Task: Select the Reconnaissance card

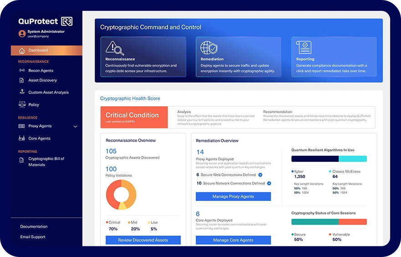Action: coord(143,57)
